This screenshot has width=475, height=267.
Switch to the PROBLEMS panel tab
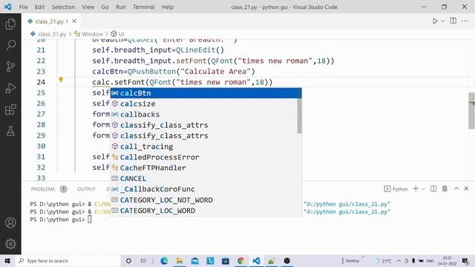(x=43, y=189)
